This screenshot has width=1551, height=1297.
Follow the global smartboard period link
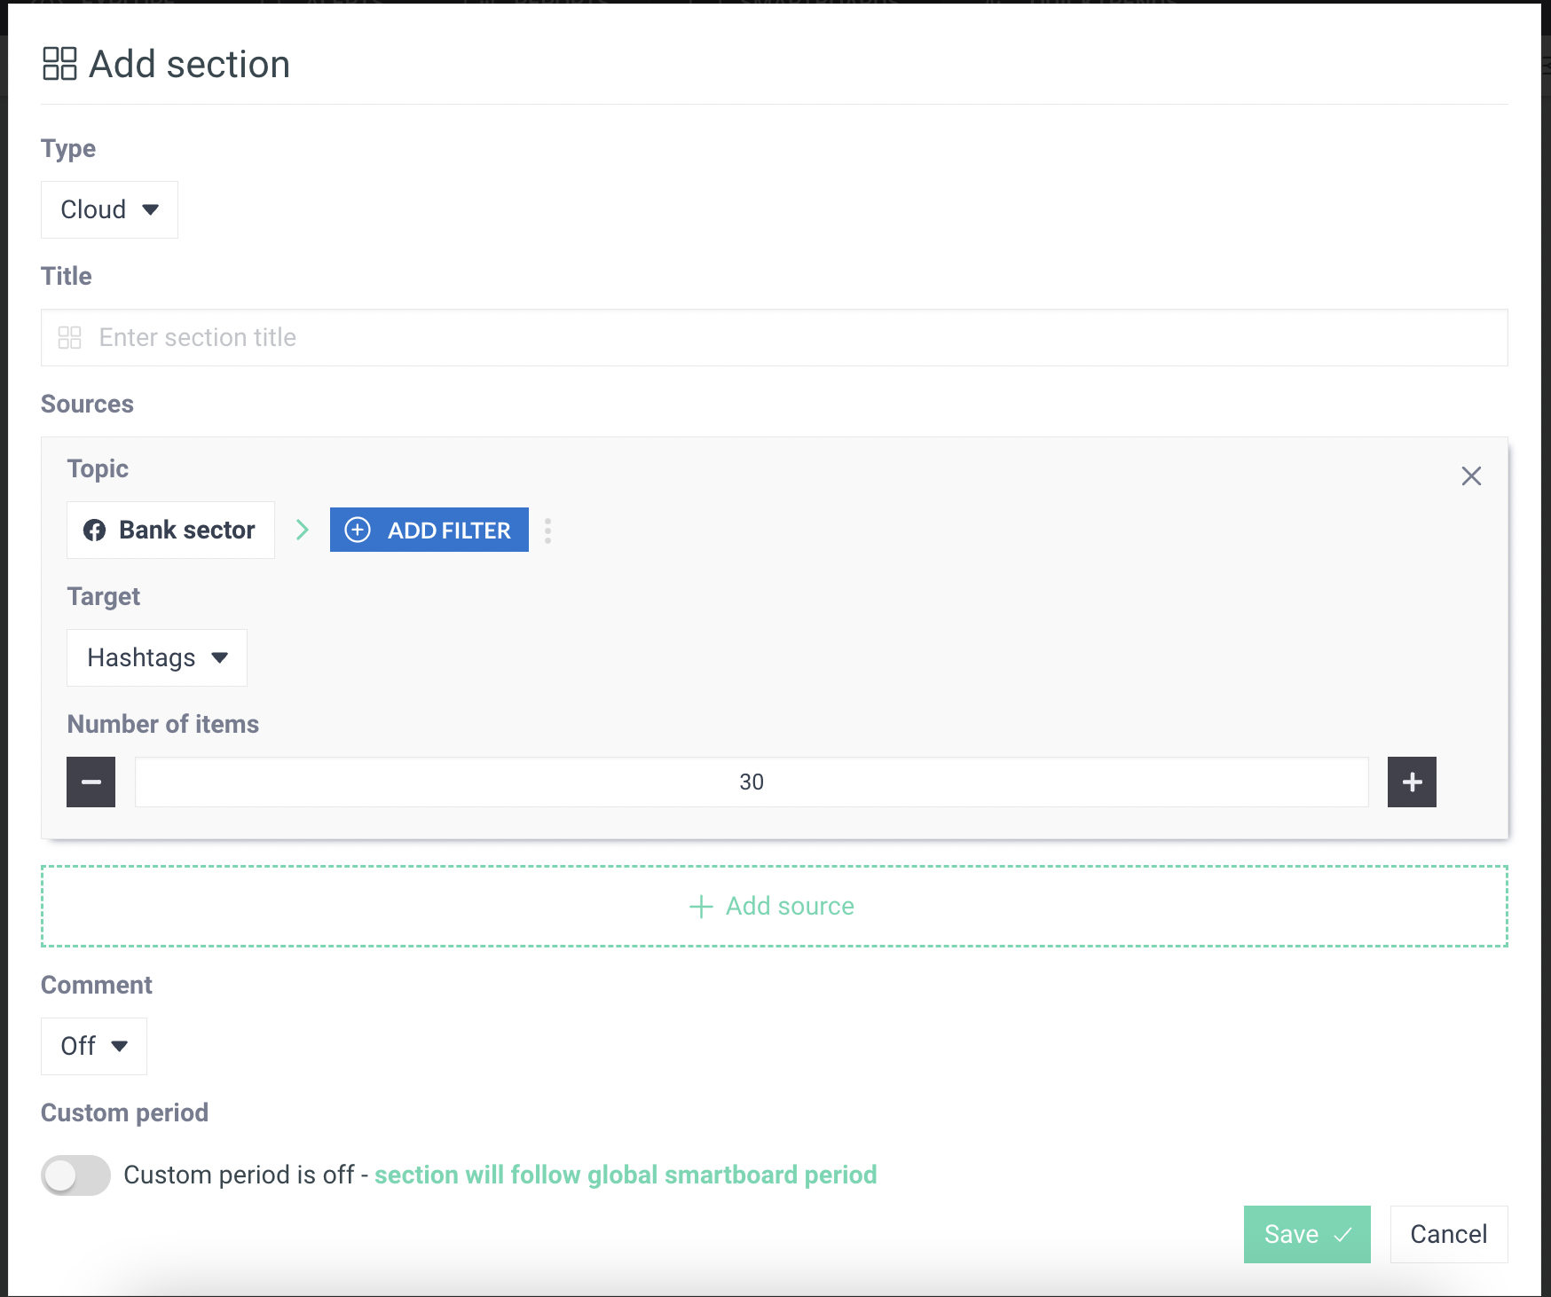[625, 1175]
